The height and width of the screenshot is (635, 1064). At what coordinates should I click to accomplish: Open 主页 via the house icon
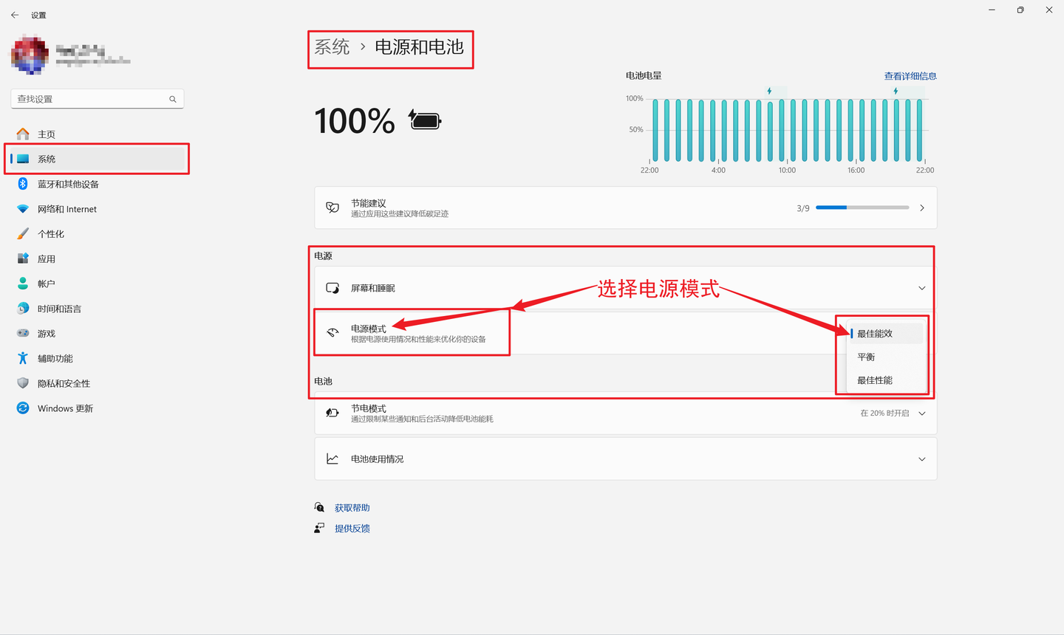23,134
